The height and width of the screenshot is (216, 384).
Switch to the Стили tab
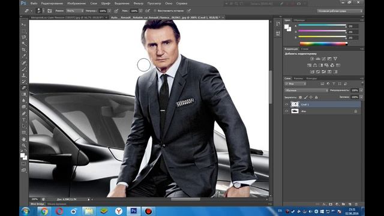point(304,49)
